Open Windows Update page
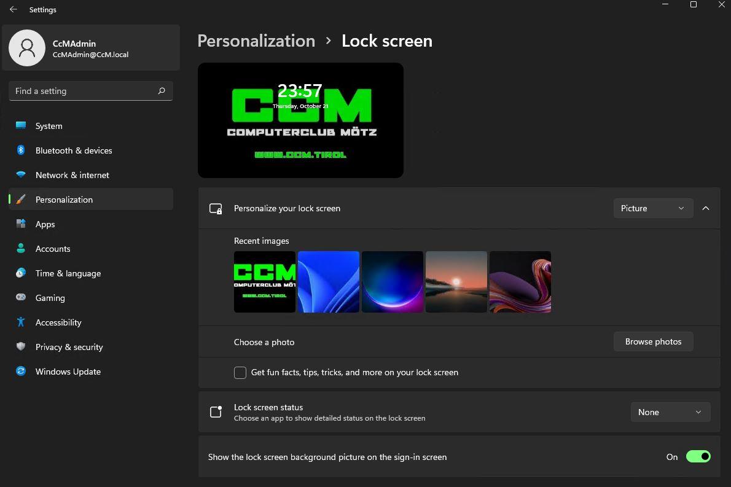731x487 pixels. tap(91, 372)
